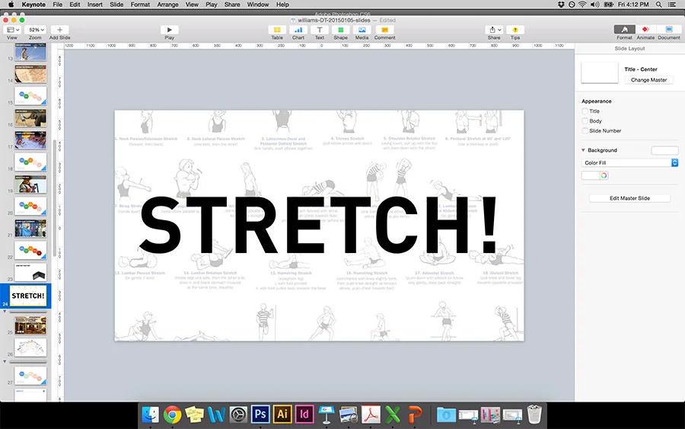Image resolution: width=685 pixels, height=429 pixels.
Task: Open Adobe Acrobat from the Dock
Action: (371, 414)
